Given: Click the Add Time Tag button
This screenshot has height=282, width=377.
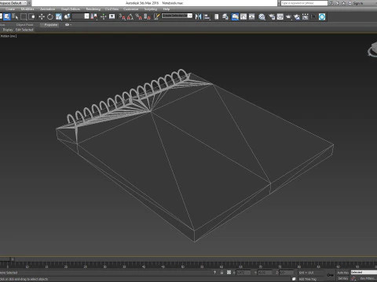Looking at the screenshot, I should (307, 279).
